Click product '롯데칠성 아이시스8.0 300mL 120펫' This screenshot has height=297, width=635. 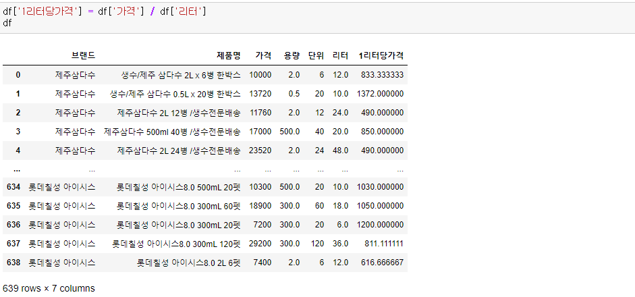[176, 244]
